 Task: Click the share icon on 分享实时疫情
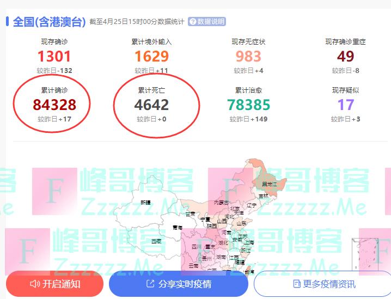pyautogui.click(x=150, y=284)
